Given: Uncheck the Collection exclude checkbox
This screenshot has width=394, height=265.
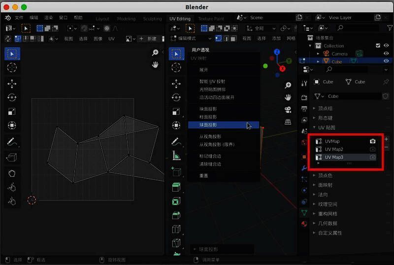Looking at the screenshot, I should click(378, 46).
